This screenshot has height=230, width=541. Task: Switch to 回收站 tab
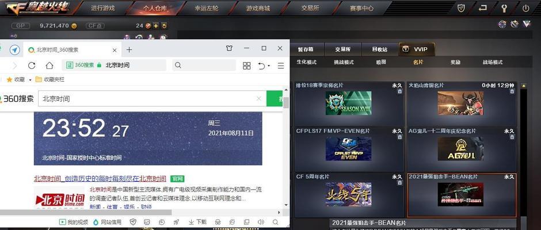click(x=379, y=49)
